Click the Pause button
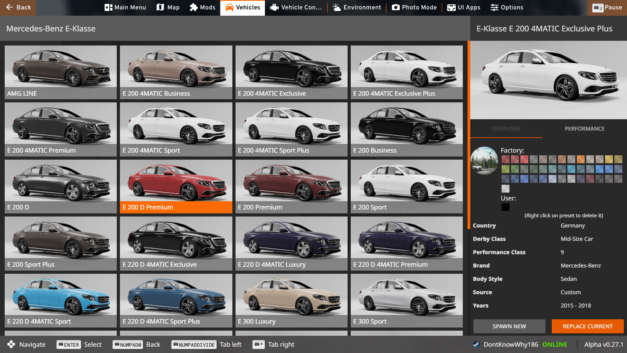The image size is (627, 353). 607,7
